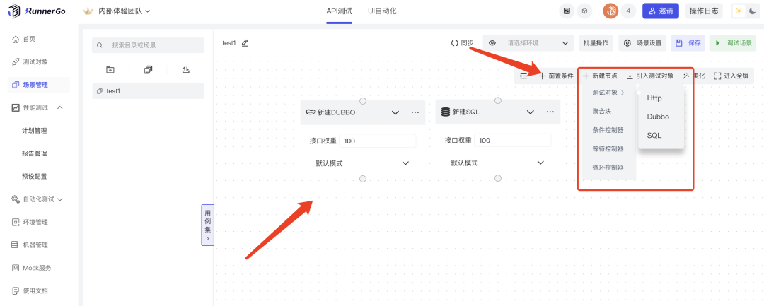Click the 保存 save button
The height and width of the screenshot is (306, 764).
[688, 43]
